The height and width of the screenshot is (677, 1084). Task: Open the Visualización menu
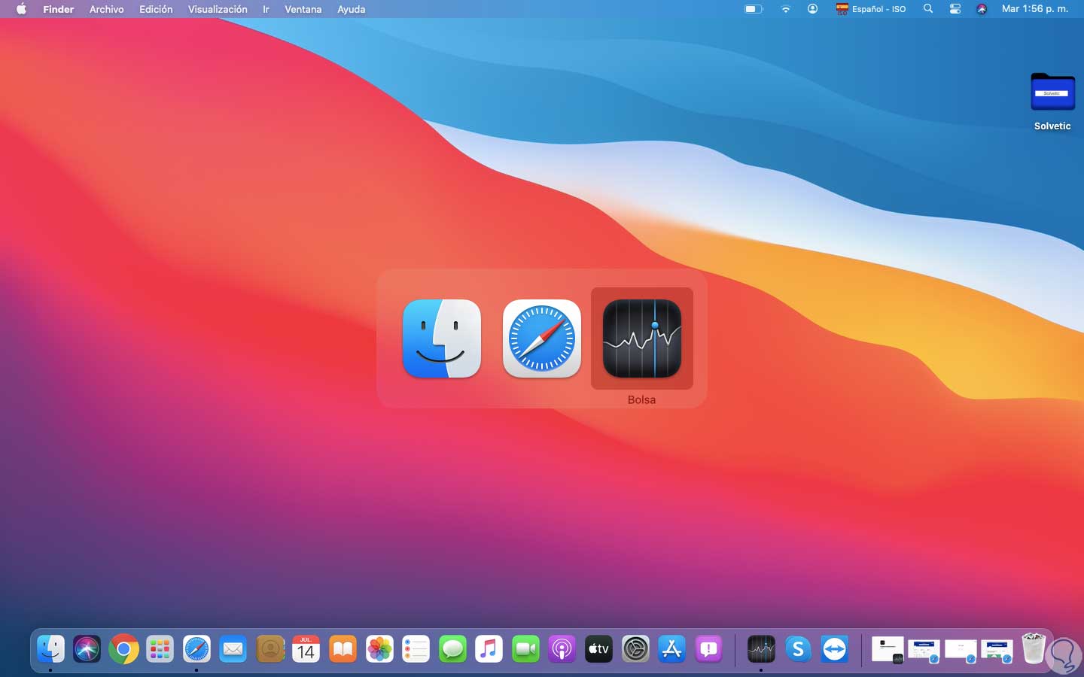pyautogui.click(x=218, y=9)
